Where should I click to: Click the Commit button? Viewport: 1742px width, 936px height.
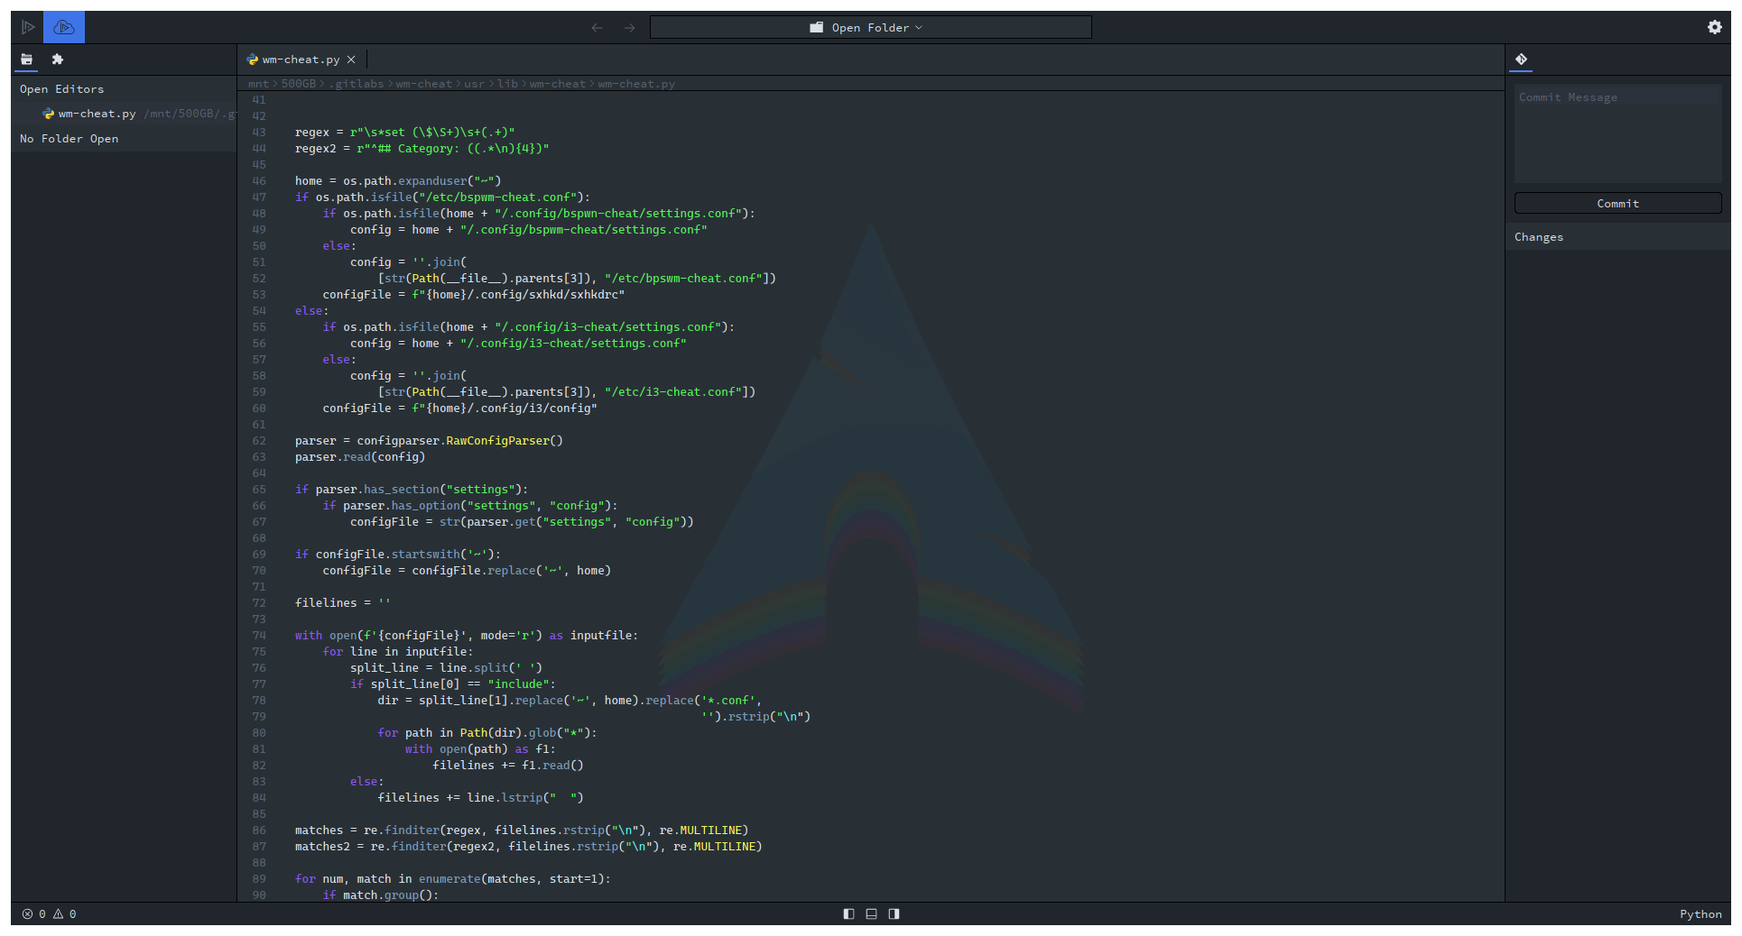(1617, 203)
